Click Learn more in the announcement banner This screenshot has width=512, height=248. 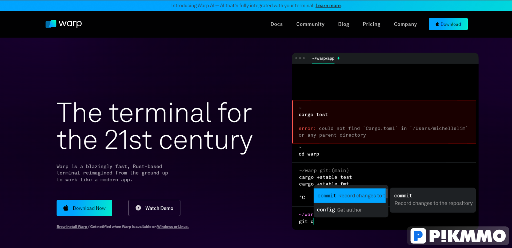328,6
